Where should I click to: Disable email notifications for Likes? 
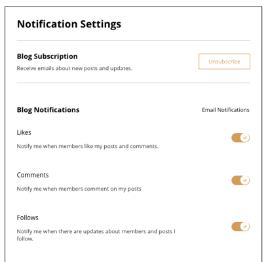240,138
